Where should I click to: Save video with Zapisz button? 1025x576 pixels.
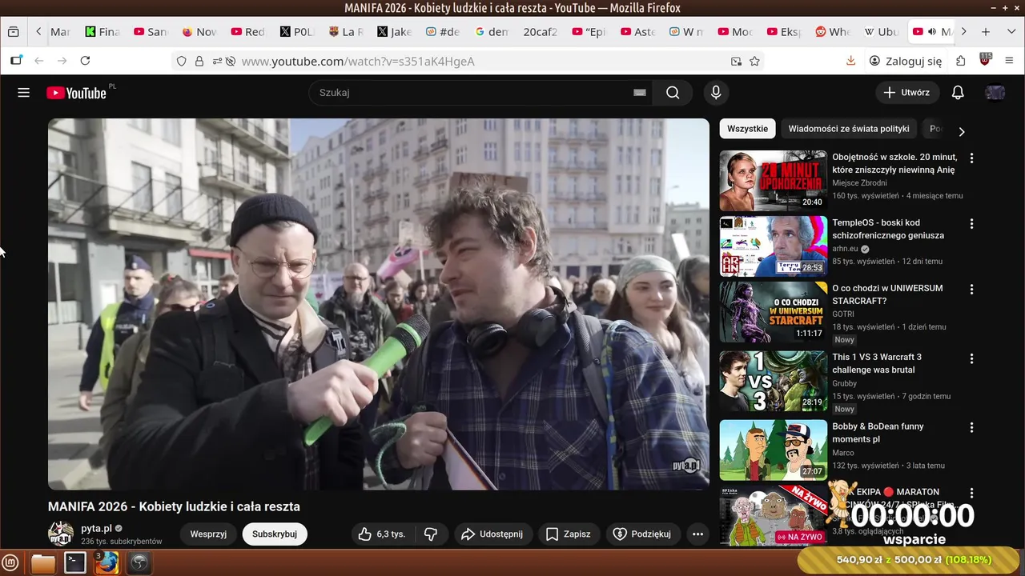(x=569, y=534)
